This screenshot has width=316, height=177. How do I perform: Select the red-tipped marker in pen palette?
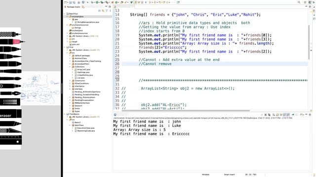(12, 42)
